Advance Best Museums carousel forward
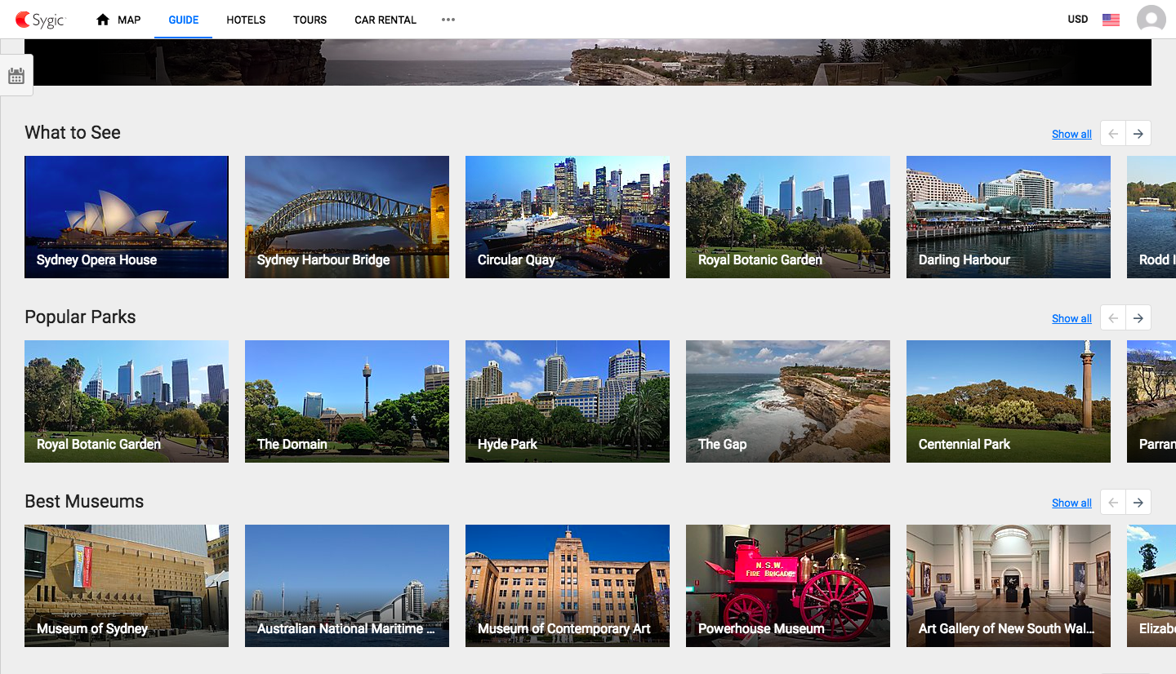 1138,503
